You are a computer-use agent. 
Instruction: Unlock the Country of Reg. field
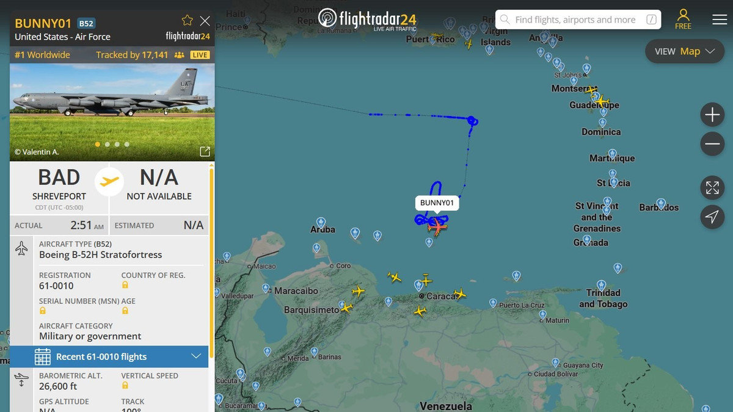[x=125, y=285]
